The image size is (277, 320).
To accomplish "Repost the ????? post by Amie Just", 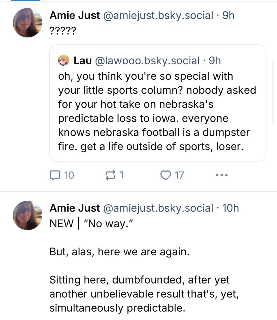I will coord(114,175).
